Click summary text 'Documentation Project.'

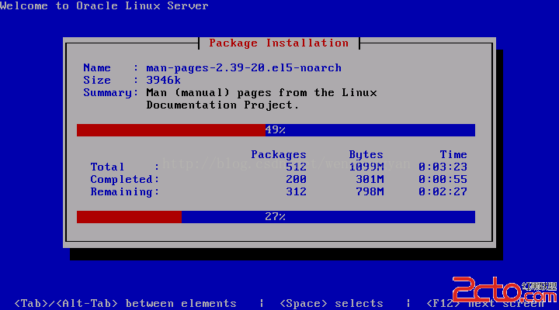223,105
